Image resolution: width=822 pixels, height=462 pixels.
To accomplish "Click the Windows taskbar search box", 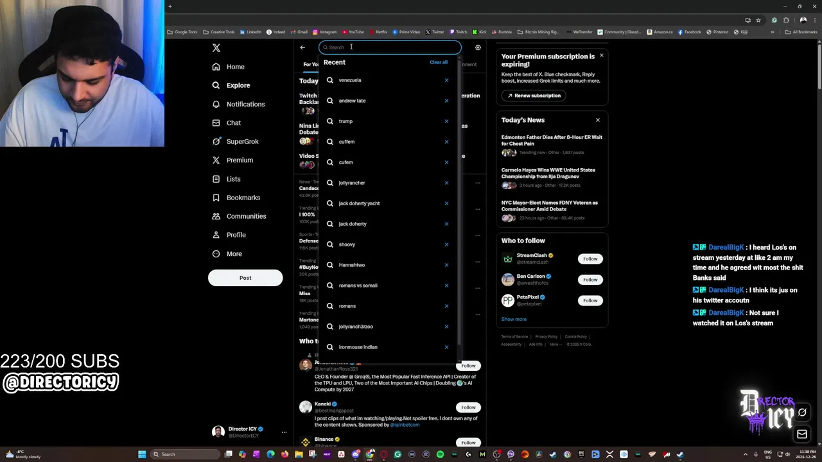I will coord(186,454).
